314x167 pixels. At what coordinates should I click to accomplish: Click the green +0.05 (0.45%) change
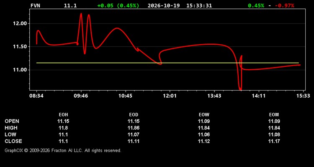coord(118,5)
